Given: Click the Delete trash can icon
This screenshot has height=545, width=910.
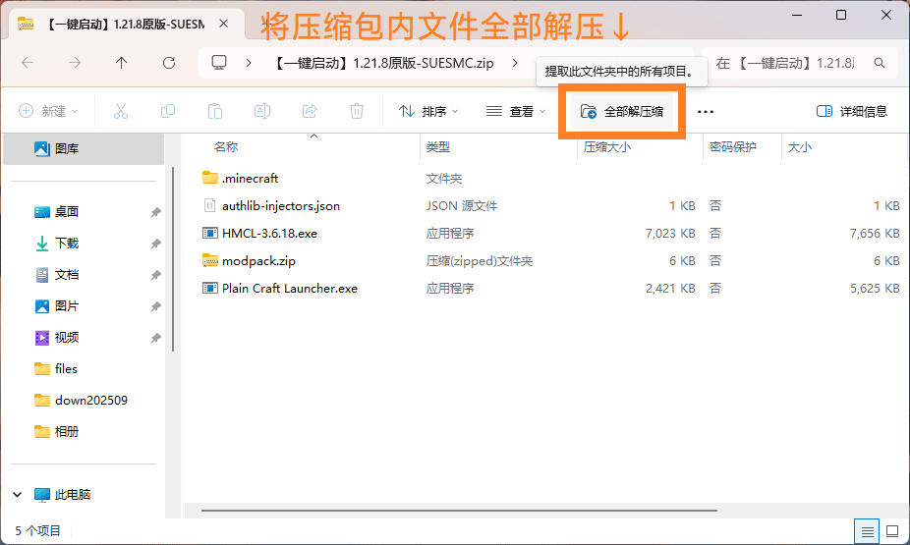Looking at the screenshot, I should click(x=357, y=112).
